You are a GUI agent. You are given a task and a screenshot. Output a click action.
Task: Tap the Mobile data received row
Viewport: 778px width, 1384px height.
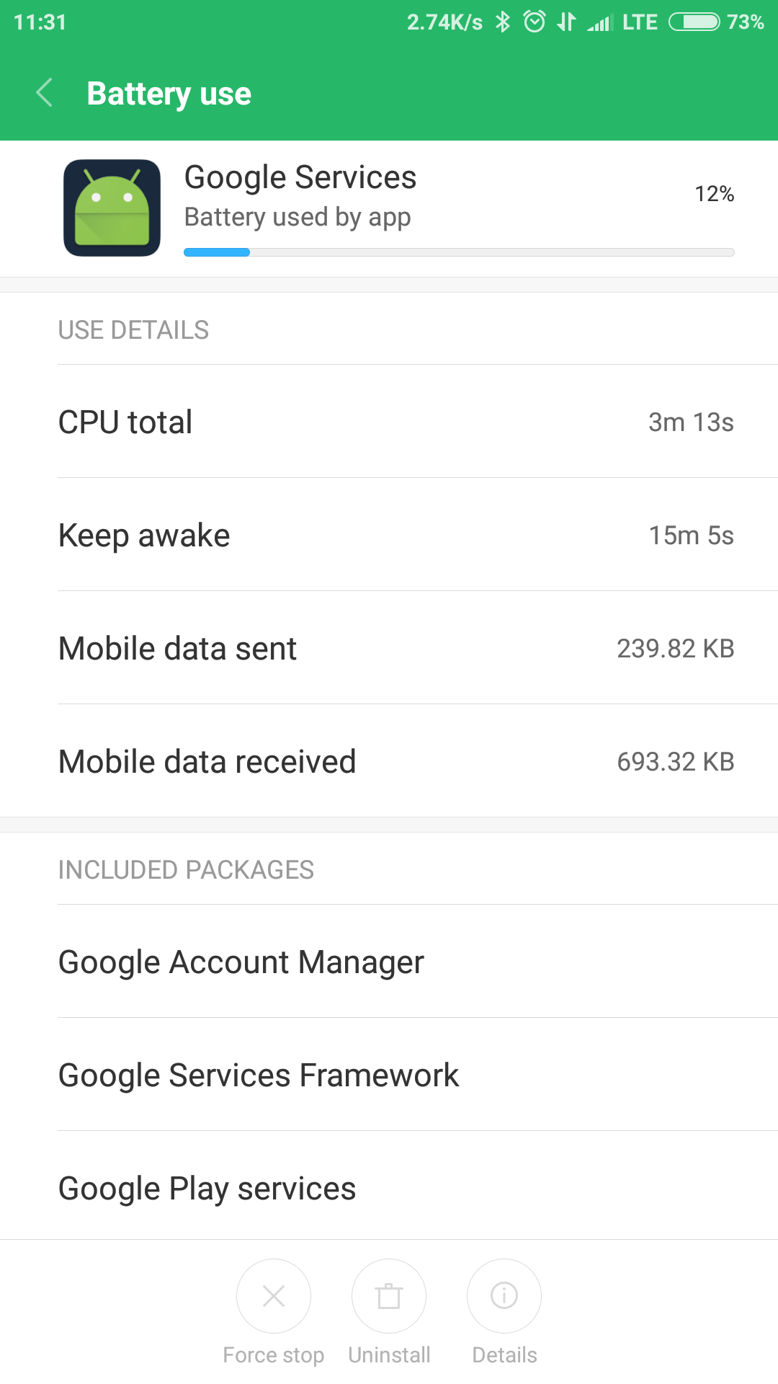pyautogui.click(x=396, y=761)
